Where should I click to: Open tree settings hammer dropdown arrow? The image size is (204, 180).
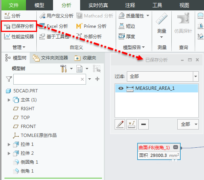coord(71,69)
